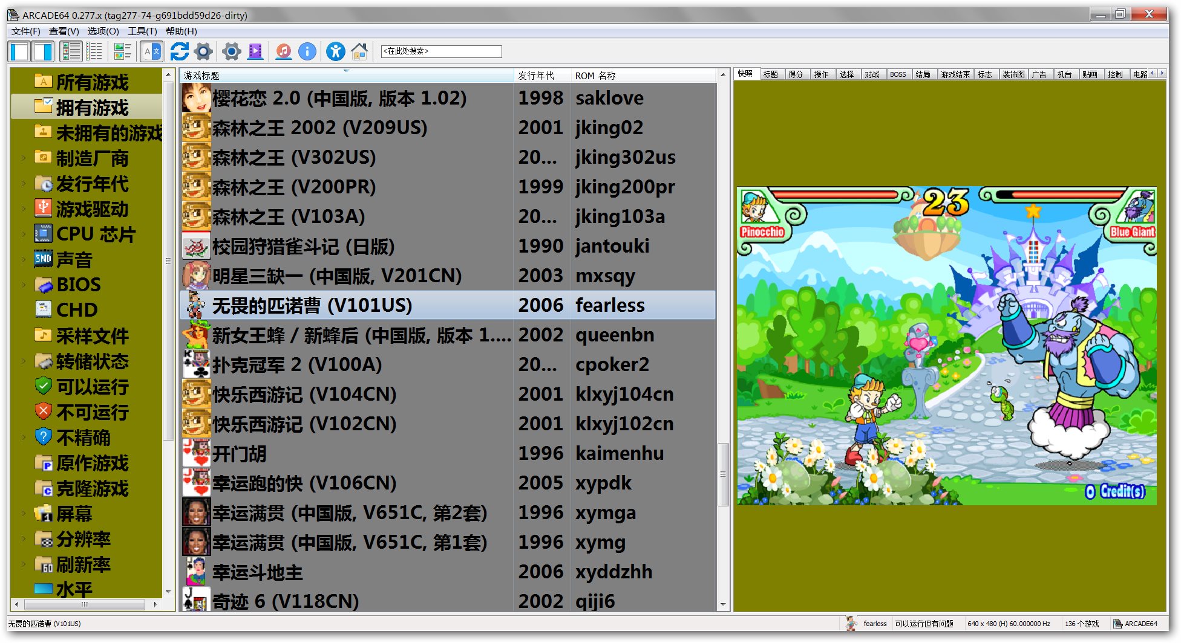The height and width of the screenshot is (643, 1181).
Task: Expand the 声音 tree node
Action: click(x=24, y=260)
